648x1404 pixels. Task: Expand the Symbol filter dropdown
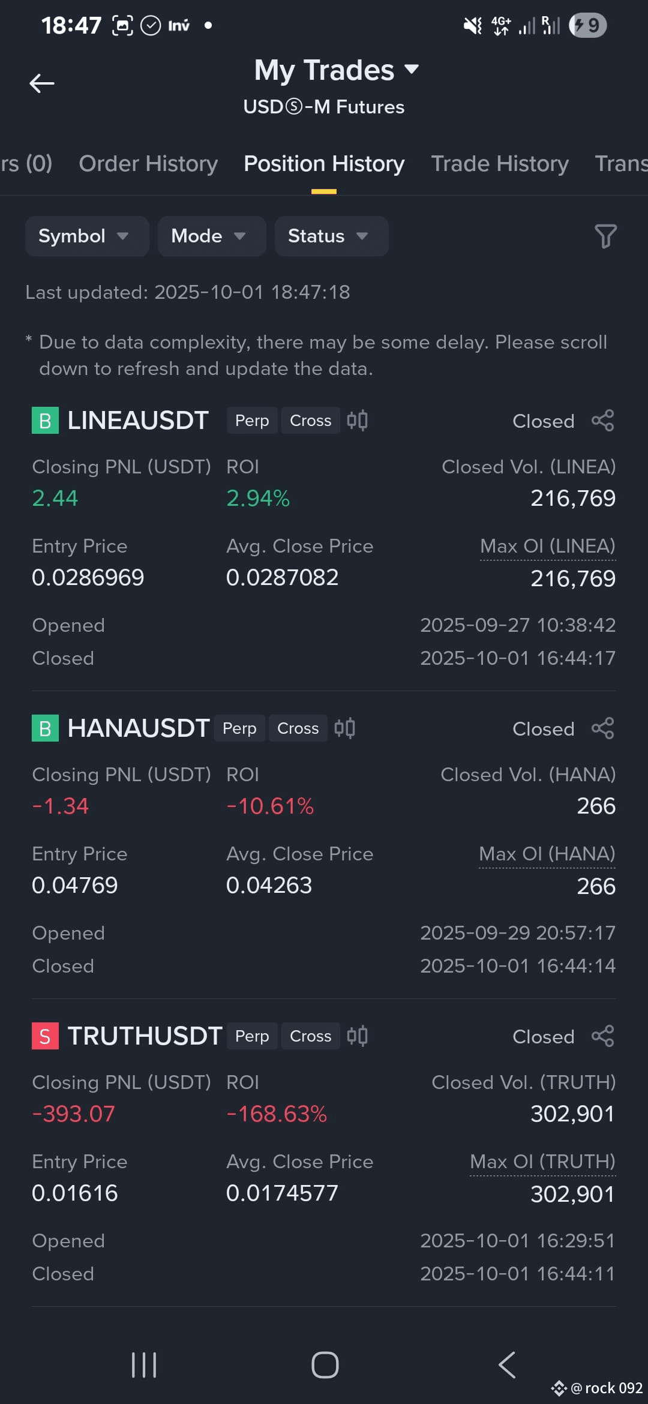pos(87,236)
